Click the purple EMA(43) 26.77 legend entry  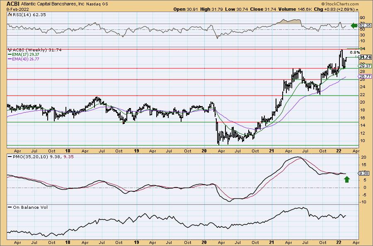tap(24, 59)
